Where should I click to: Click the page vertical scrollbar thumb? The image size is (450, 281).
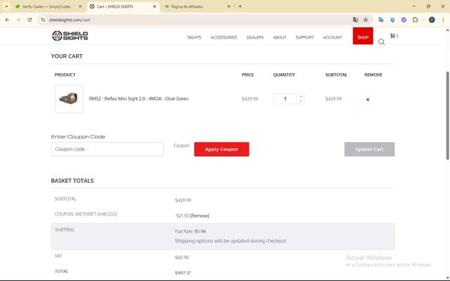pyautogui.click(x=447, y=115)
